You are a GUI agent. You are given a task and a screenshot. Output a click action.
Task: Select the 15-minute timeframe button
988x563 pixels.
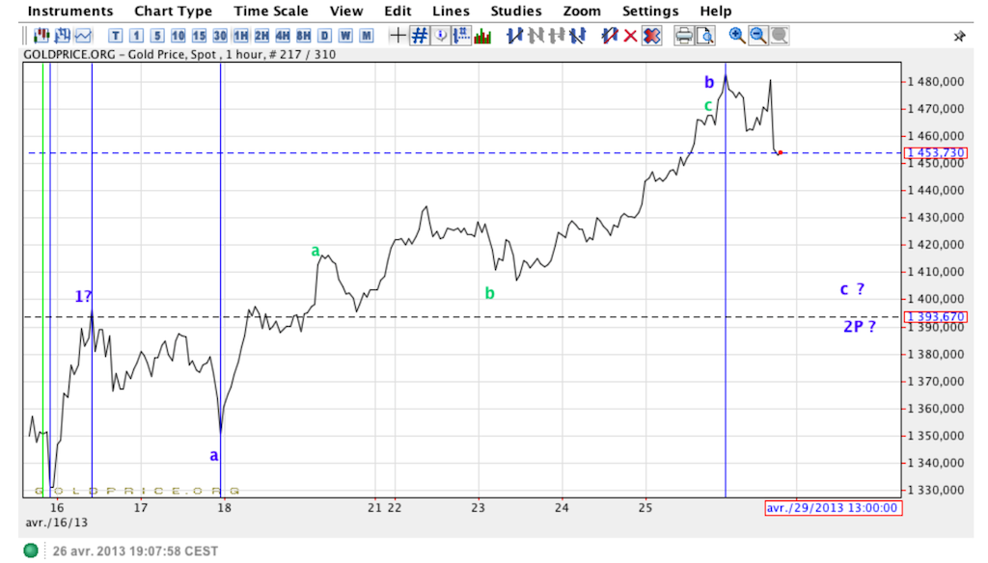click(x=199, y=36)
